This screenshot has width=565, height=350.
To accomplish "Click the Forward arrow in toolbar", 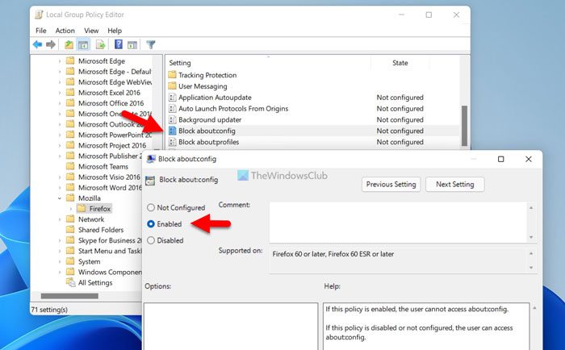I will [x=51, y=44].
